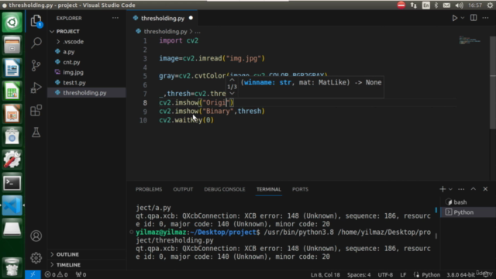Open the Run and Debug view

[x=36, y=88]
